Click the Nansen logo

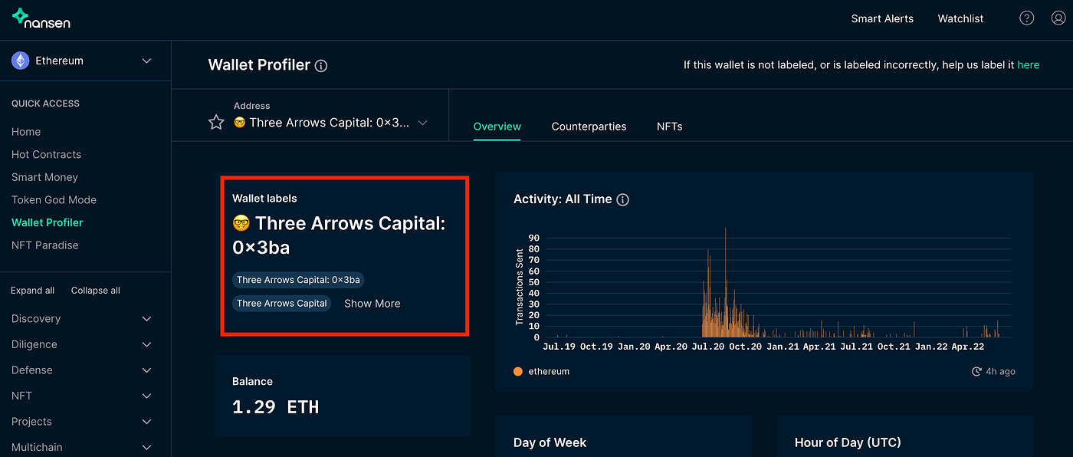point(41,18)
